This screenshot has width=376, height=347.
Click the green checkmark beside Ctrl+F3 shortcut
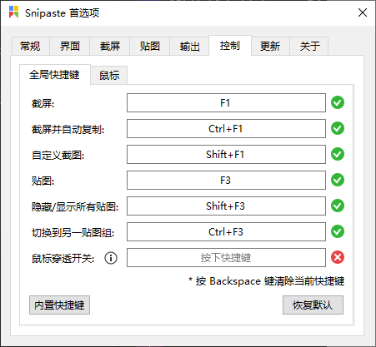point(338,231)
